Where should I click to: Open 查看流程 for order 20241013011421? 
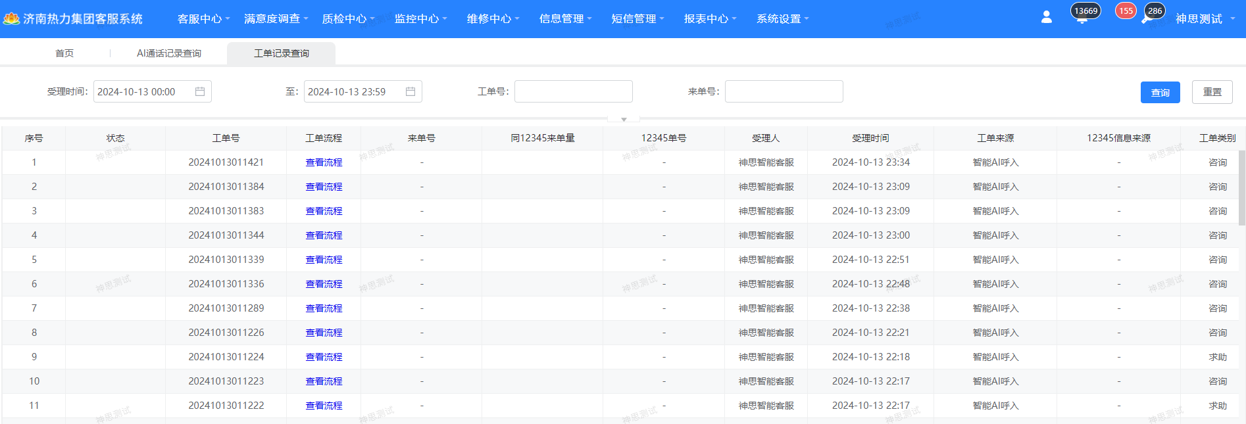point(324,162)
